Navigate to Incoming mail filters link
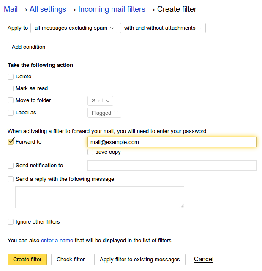This screenshot has width=262, height=271. (x=112, y=9)
